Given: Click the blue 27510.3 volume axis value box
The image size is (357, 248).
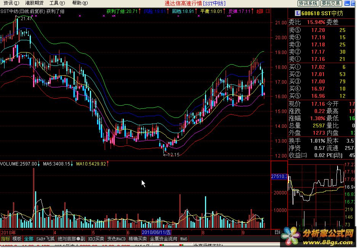Looking at the screenshot, I should click(279, 176).
